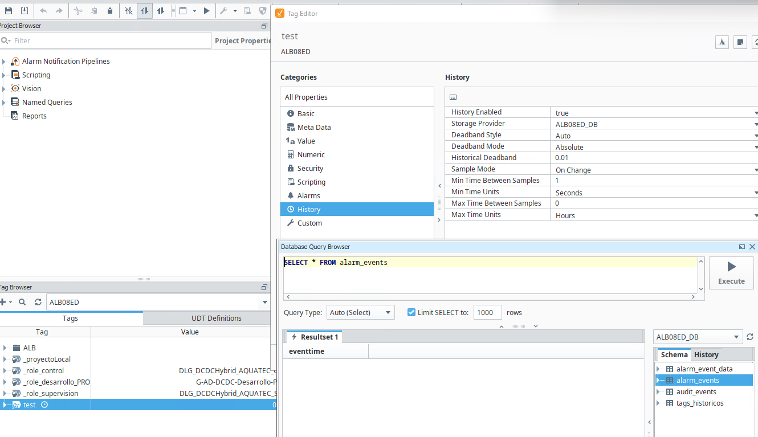Viewport: 758px width, 437px height.
Task: Click the Design Mode rectangle icon
Action: pos(183,11)
